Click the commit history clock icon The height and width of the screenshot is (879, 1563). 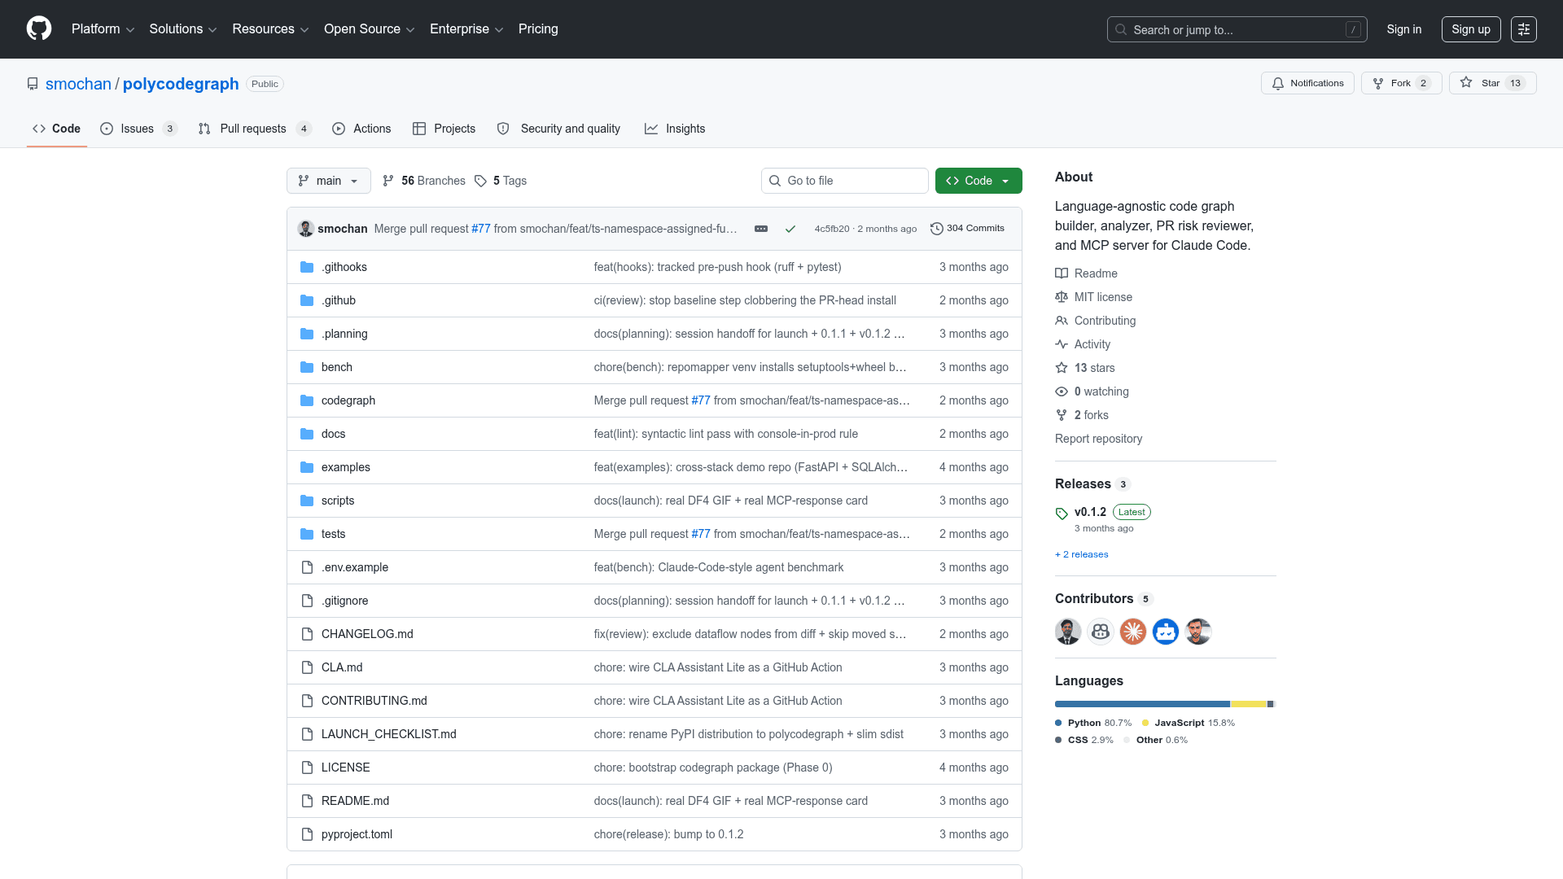click(937, 229)
